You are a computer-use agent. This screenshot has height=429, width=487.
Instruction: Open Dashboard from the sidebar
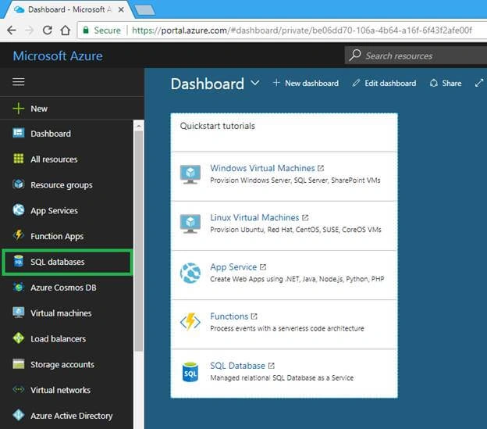click(66, 134)
